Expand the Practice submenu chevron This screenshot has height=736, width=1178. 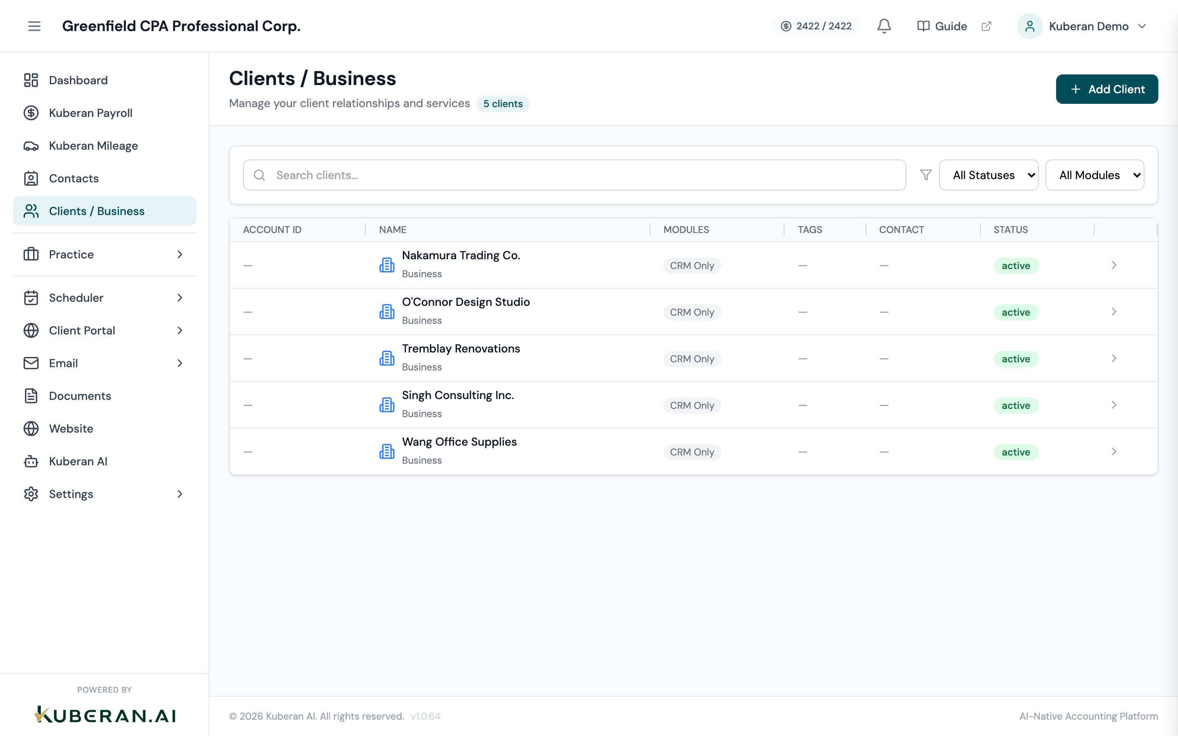[180, 254]
